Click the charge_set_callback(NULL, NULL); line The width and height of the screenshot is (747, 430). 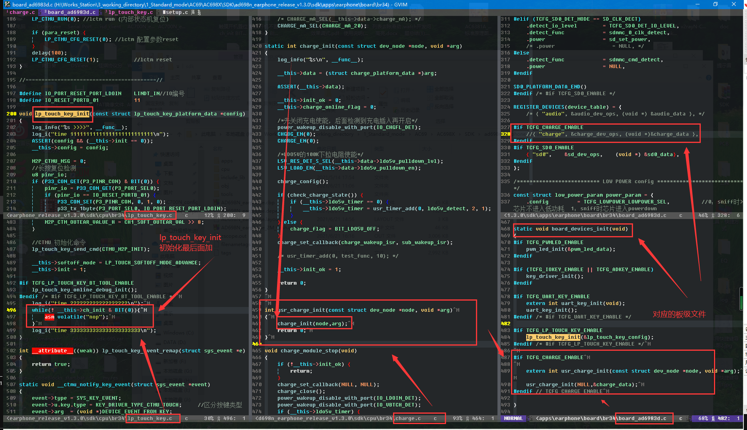coord(328,385)
